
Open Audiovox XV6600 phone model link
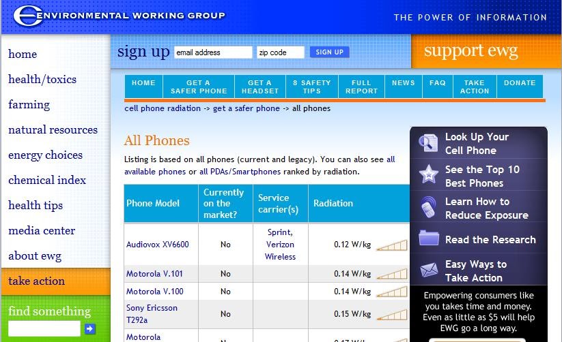tap(157, 245)
